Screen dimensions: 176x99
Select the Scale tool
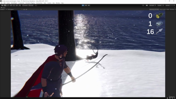[11, 5]
